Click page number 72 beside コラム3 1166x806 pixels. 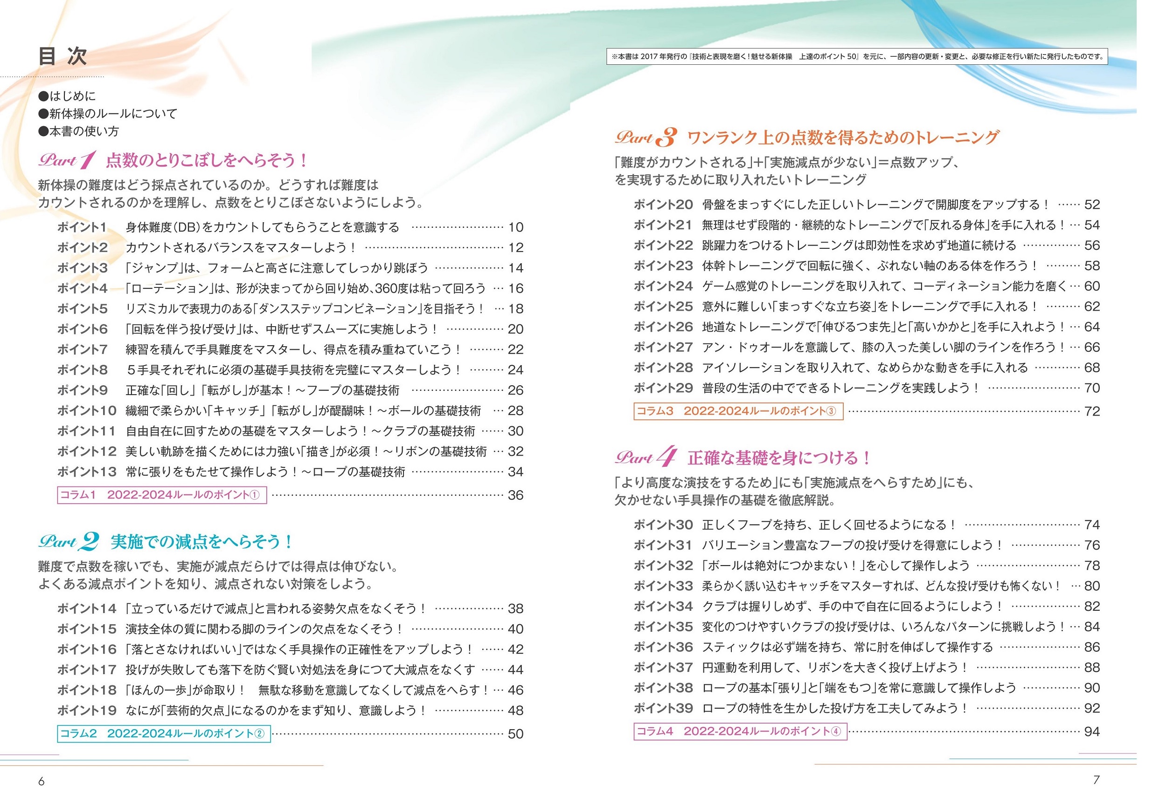[x=1092, y=411]
